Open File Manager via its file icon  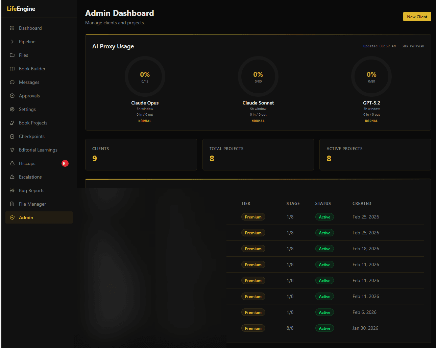pyautogui.click(x=12, y=204)
